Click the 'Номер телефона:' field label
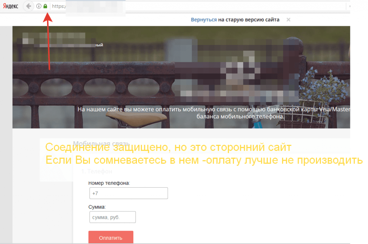This screenshot has width=368, height=244. (109, 183)
